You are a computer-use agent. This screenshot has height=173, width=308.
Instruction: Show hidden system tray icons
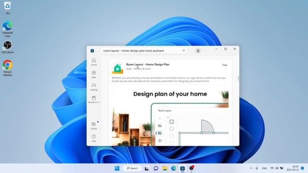click(x=251, y=168)
